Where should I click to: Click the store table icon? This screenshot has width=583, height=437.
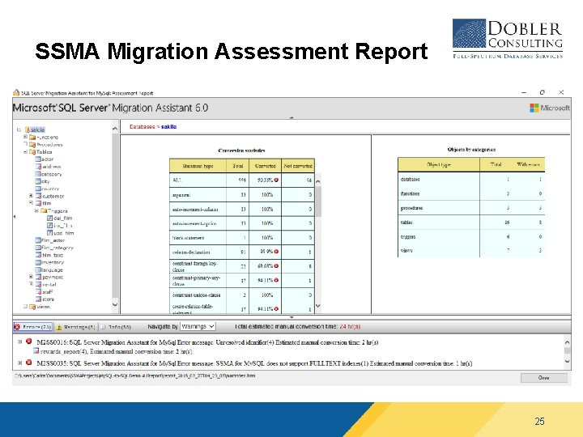(x=38, y=299)
